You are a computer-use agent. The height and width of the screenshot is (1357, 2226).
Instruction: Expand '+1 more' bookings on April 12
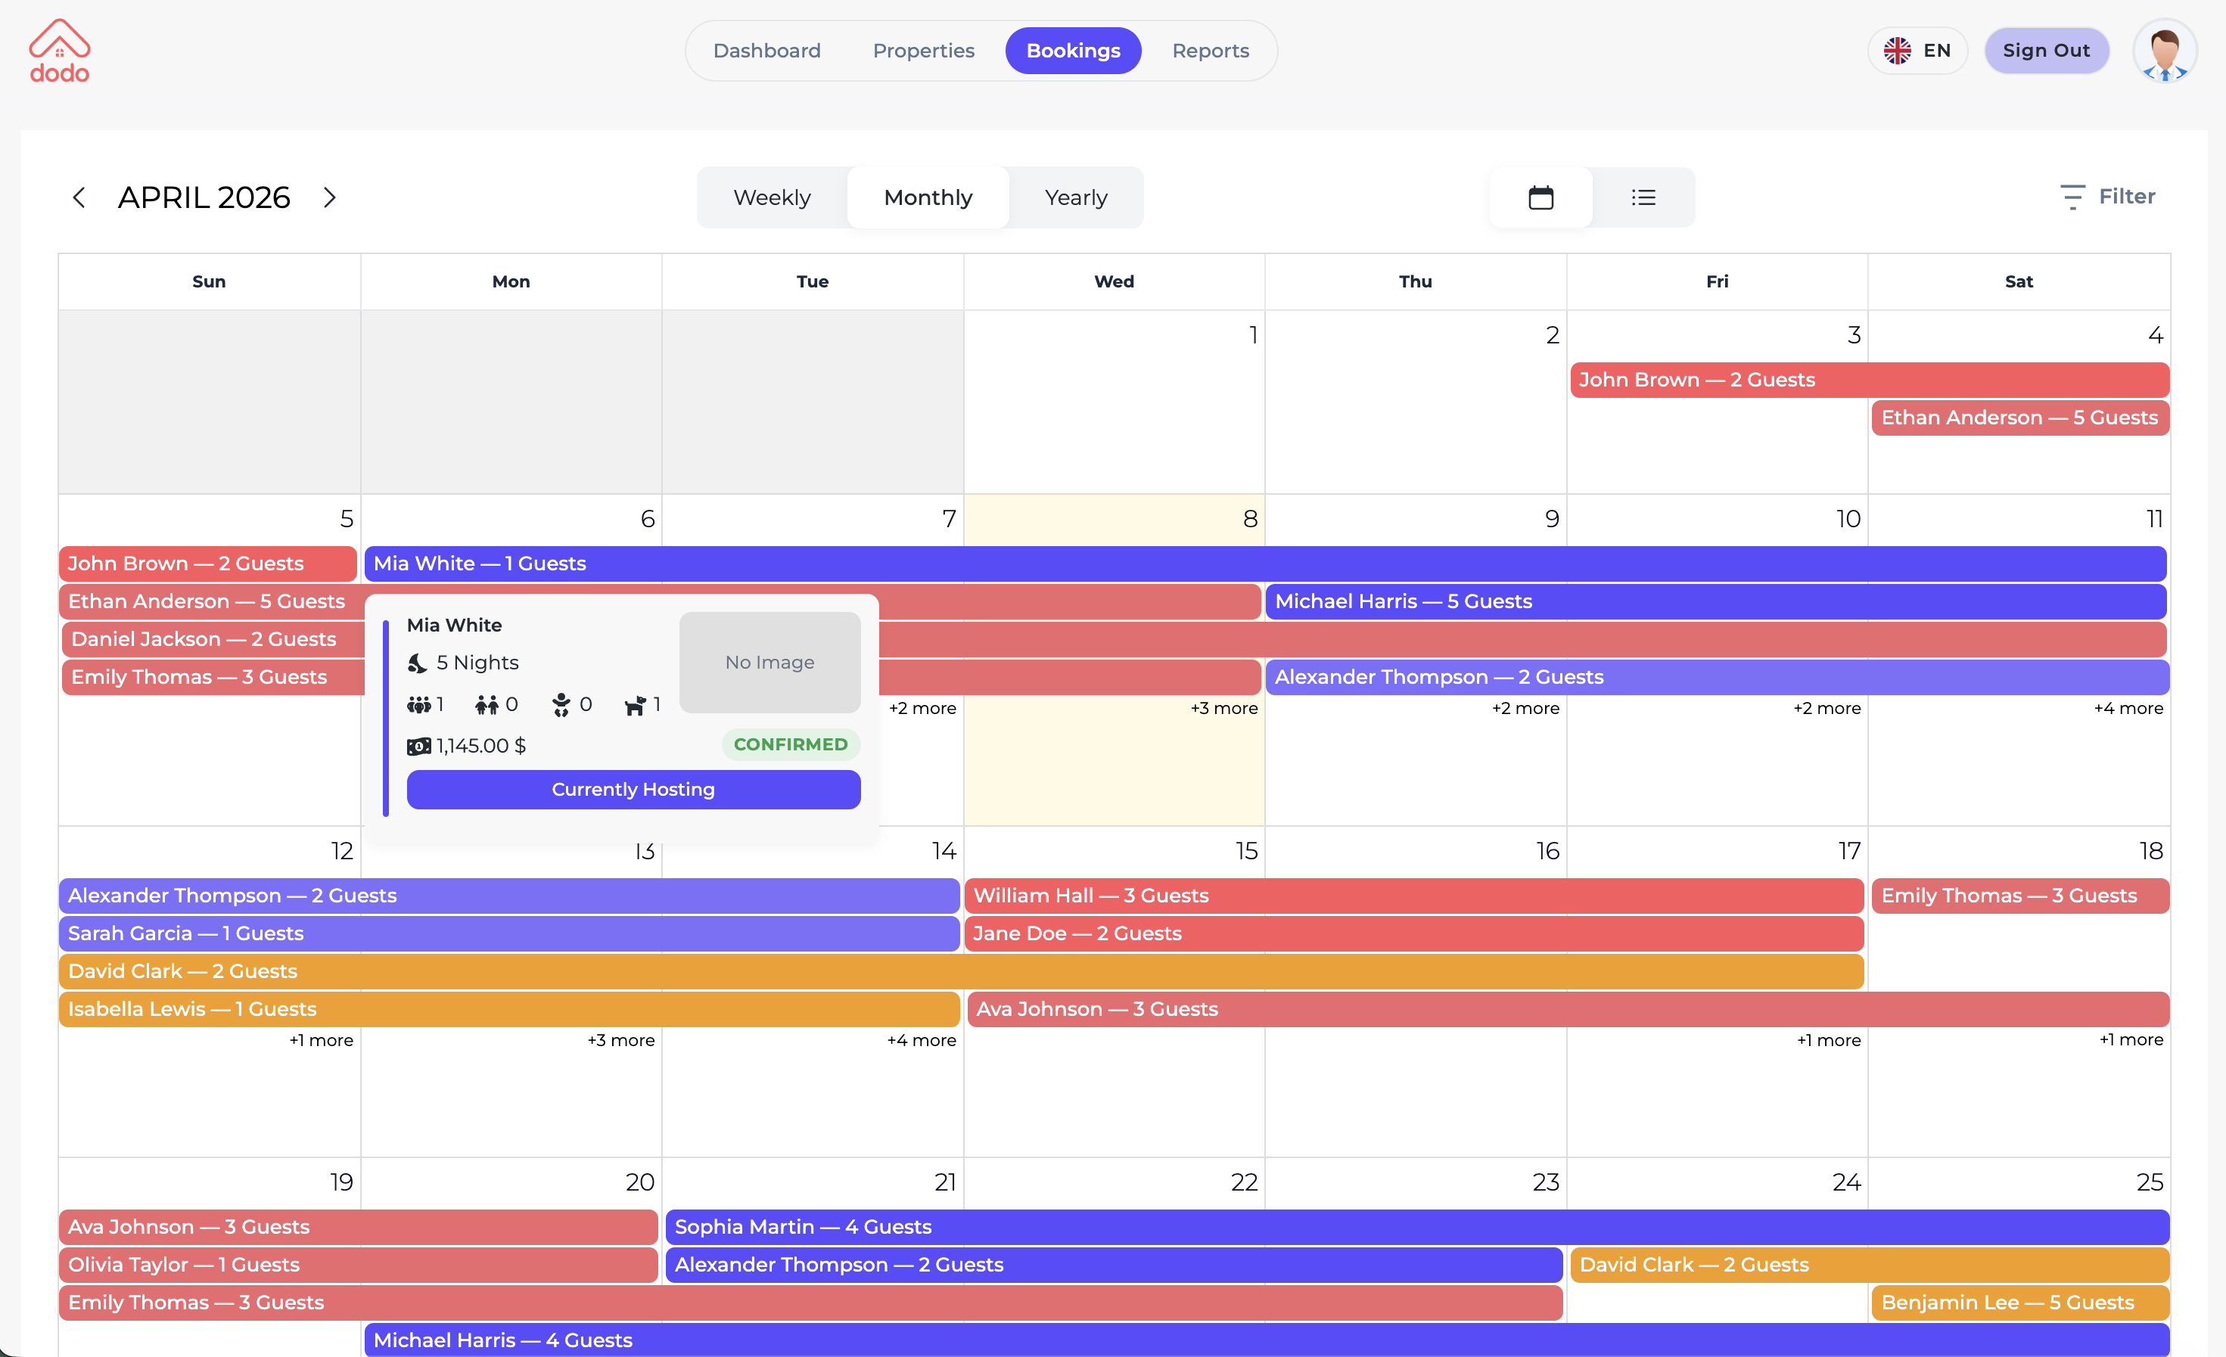pyautogui.click(x=321, y=1040)
